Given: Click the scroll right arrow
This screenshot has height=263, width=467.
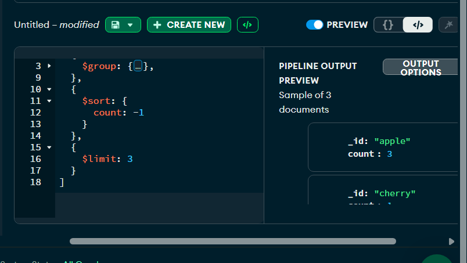Looking at the screenshot, I should tap(451, 242).
